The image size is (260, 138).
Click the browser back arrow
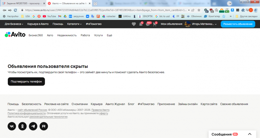click(x=4, y=10)
